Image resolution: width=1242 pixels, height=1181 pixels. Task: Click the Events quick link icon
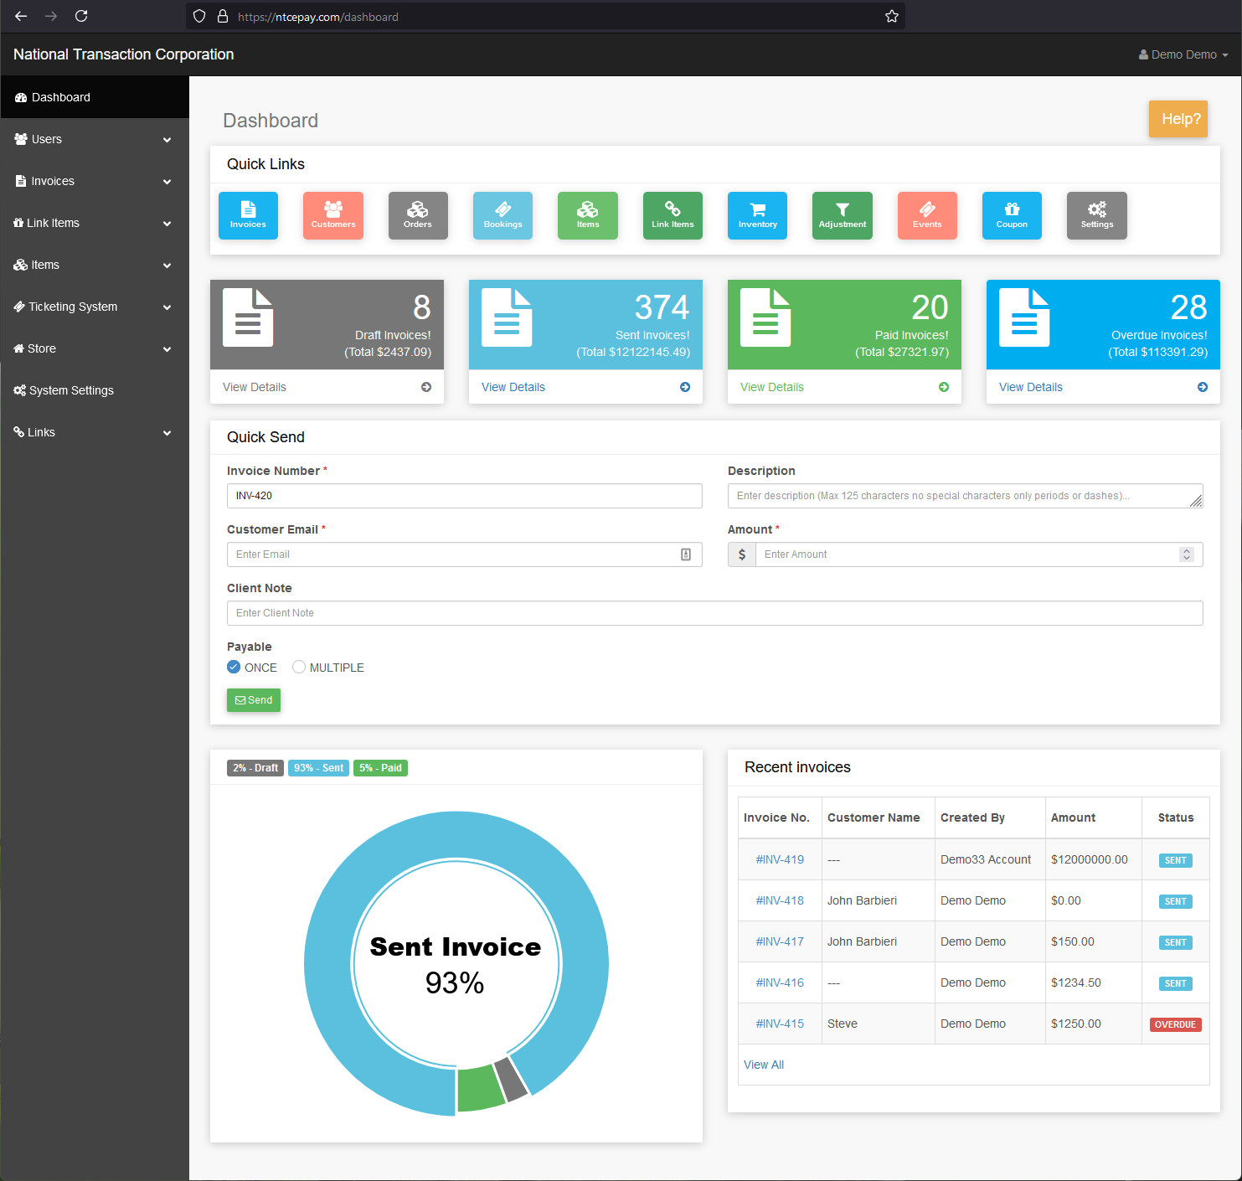[x=927, y=215]
